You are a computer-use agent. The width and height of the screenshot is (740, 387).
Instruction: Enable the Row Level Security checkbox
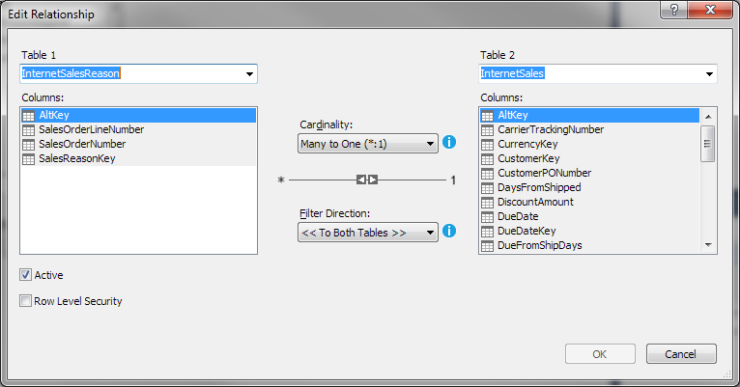point(25,301)
